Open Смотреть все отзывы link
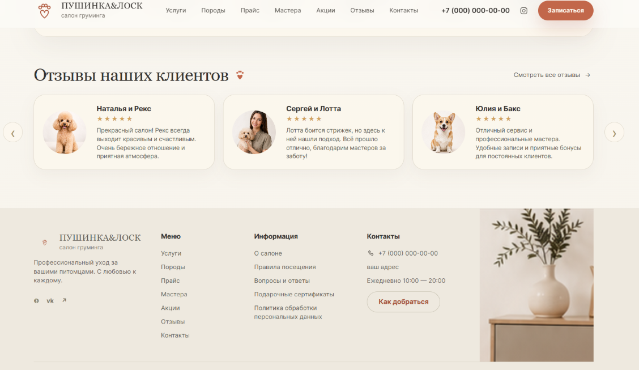This screenshot has height=370, width=639. coord(552,75)
